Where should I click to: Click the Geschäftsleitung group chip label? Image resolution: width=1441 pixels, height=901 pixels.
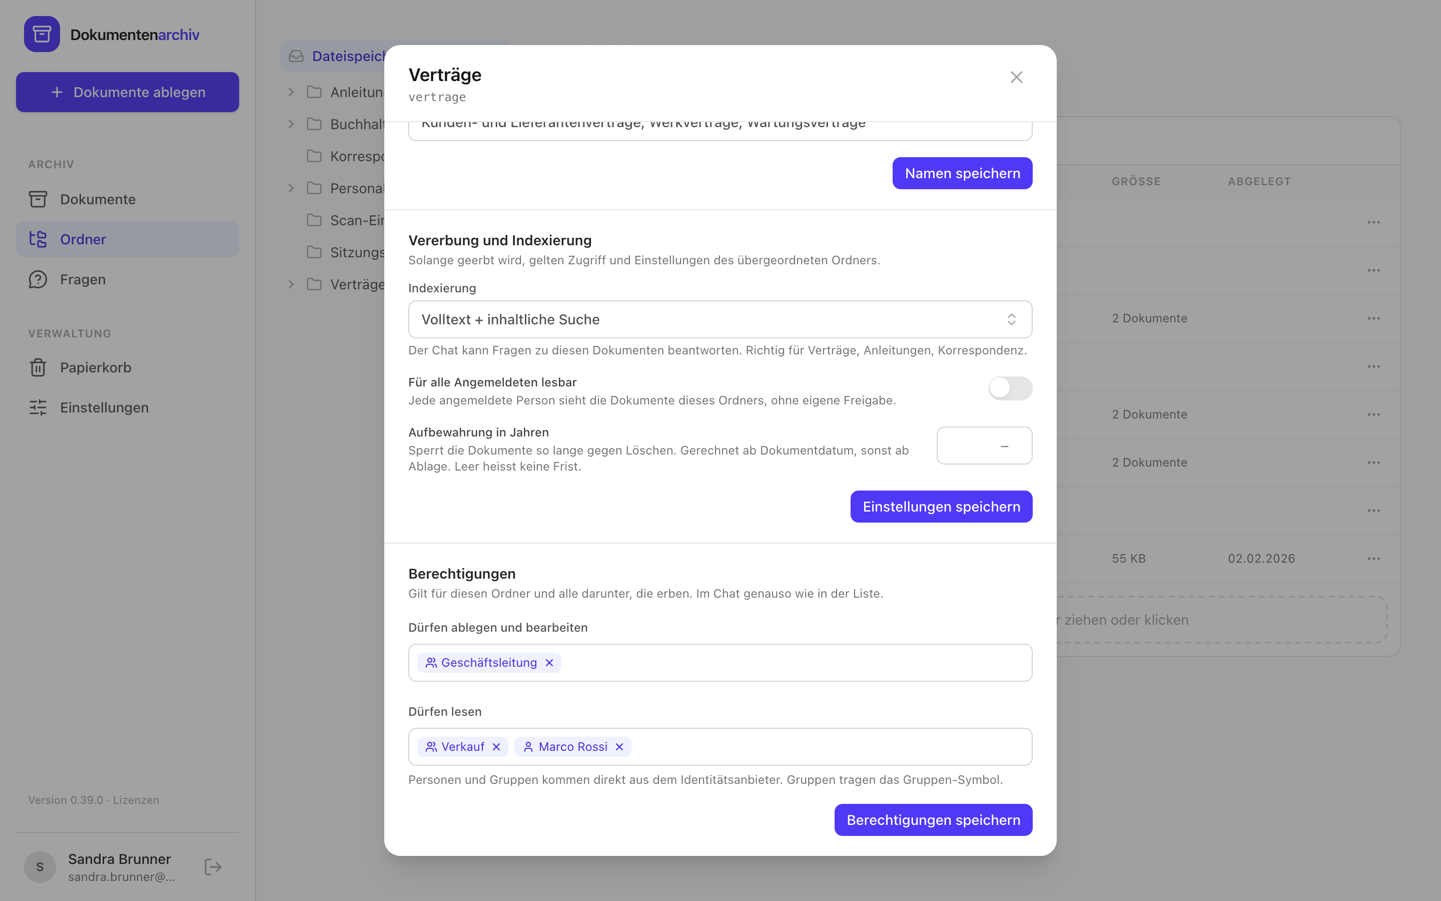click(489, 663)
